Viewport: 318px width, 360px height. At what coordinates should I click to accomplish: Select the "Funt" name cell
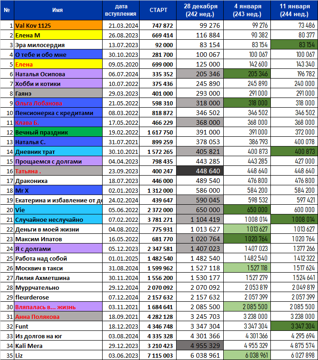point(58,326)
